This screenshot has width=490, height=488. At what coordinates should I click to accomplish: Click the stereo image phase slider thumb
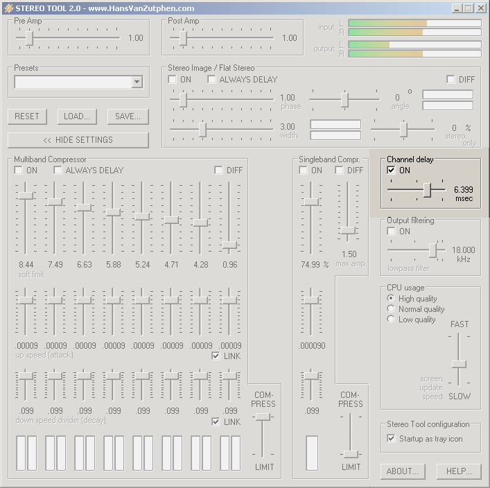pos(183,100)
